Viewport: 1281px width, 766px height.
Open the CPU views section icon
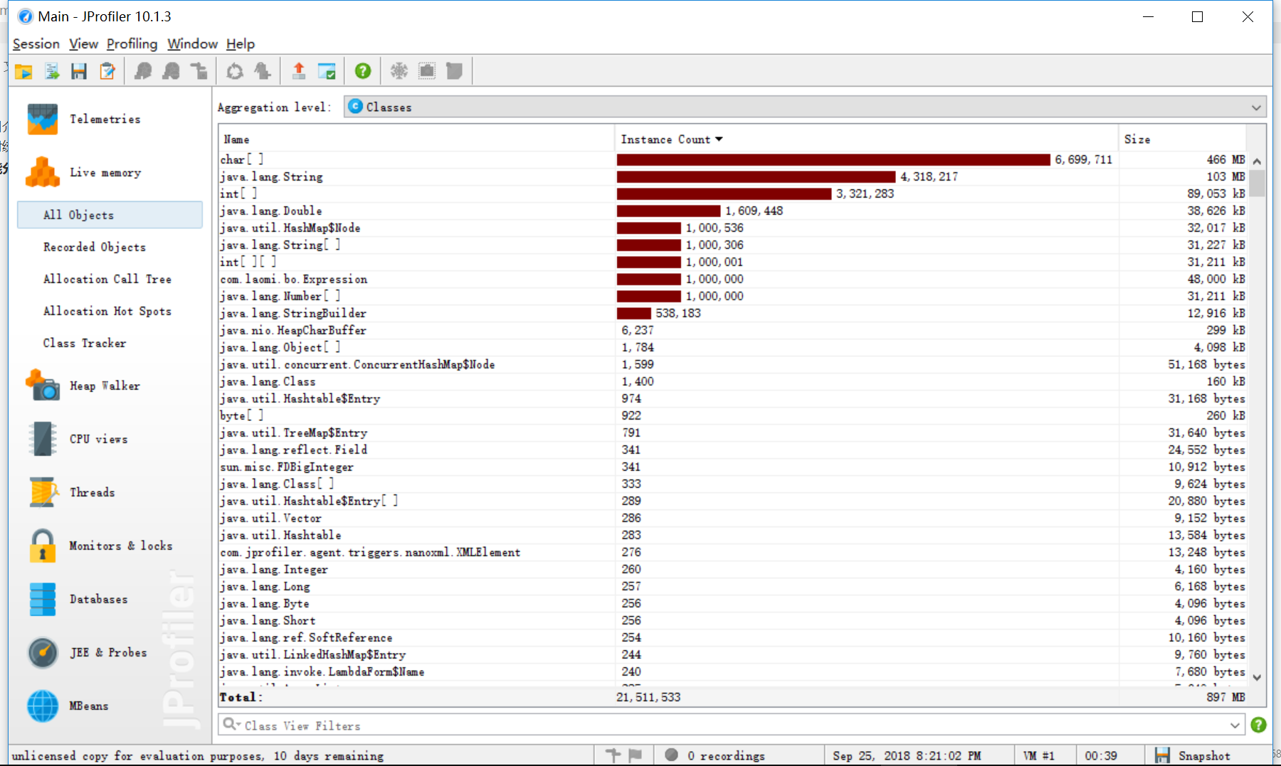coord(43,439)
